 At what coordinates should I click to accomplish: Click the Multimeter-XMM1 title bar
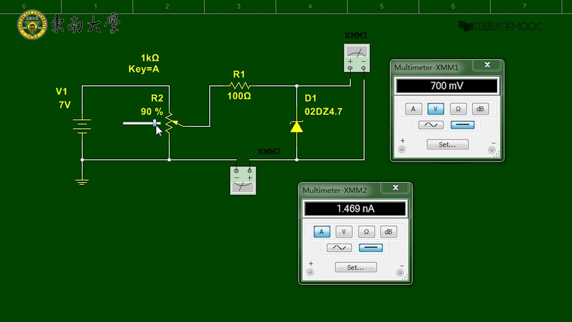click(x=432, y=67)
